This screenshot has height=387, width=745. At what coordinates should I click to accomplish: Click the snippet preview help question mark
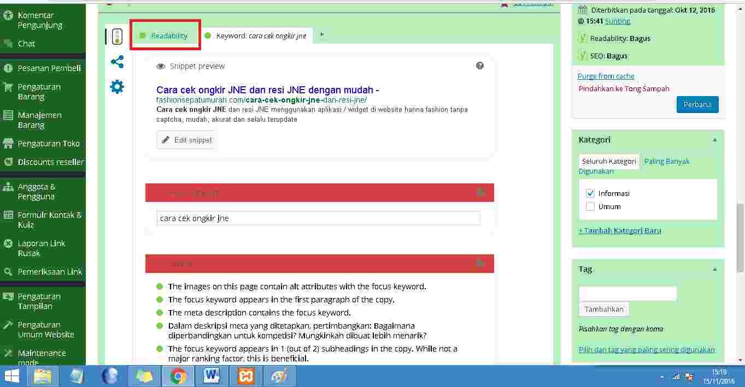(x=480, y=66)
